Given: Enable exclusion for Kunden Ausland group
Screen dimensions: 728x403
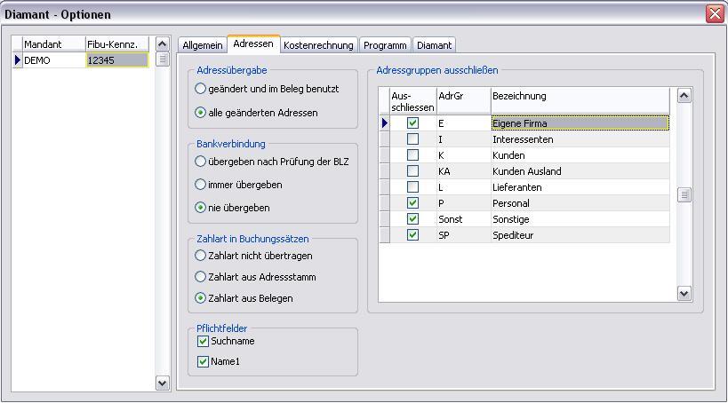Looking at the screenshot, I should click(x=412, y=171).
